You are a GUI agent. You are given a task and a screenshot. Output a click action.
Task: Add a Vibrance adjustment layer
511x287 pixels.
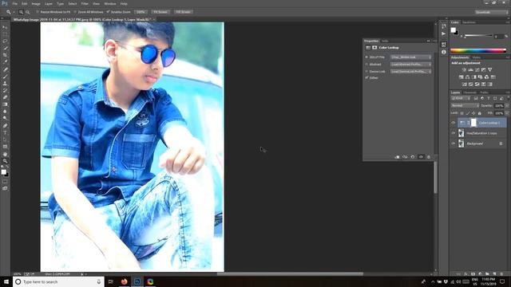tap(489, 69)
